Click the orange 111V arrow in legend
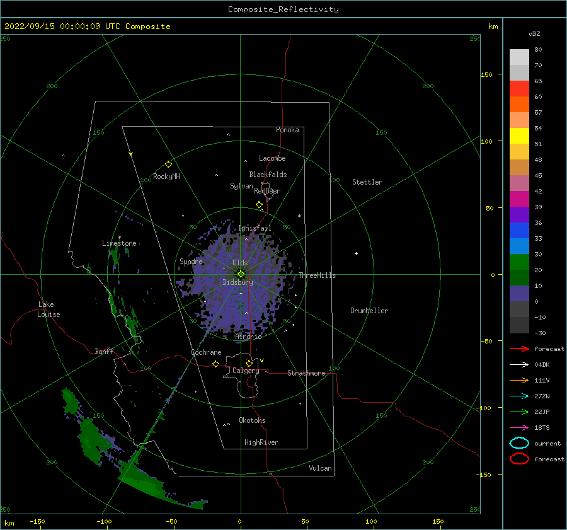 point(519,380)
